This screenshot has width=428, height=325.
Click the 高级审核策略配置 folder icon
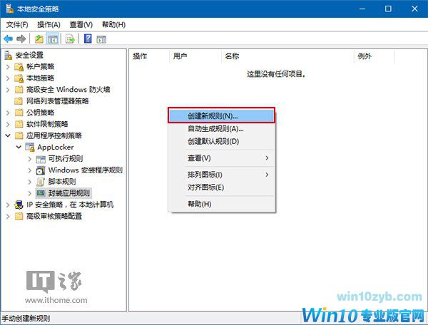[x=19, y=216]
